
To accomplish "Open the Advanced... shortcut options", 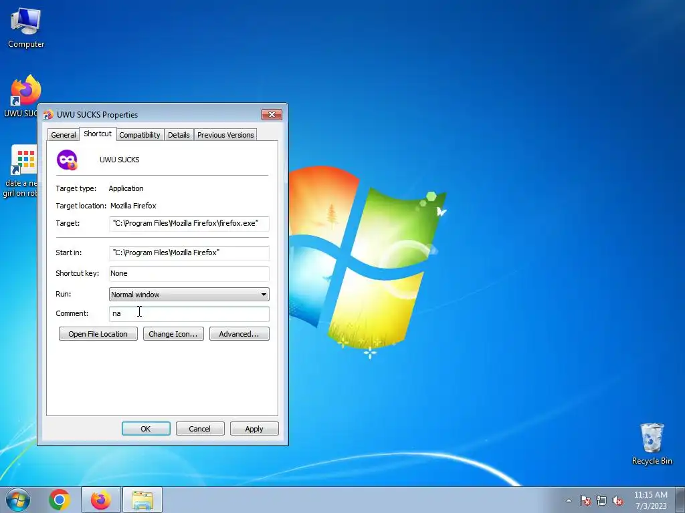I will 239,334.
